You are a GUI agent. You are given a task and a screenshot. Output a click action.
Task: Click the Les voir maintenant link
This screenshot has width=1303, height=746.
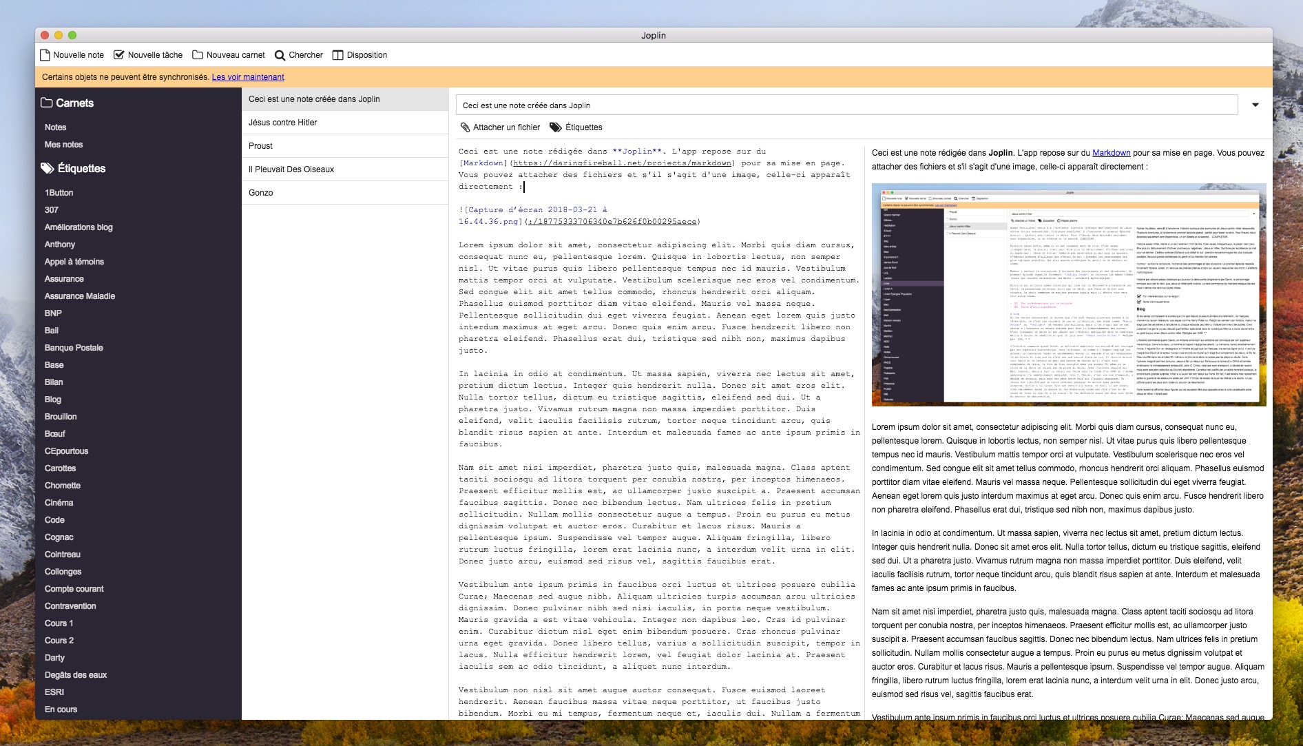[248, 77]
